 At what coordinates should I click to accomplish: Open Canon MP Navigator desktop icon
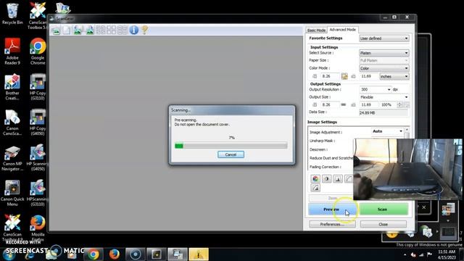pyautogui.click(x=12, y=158)
